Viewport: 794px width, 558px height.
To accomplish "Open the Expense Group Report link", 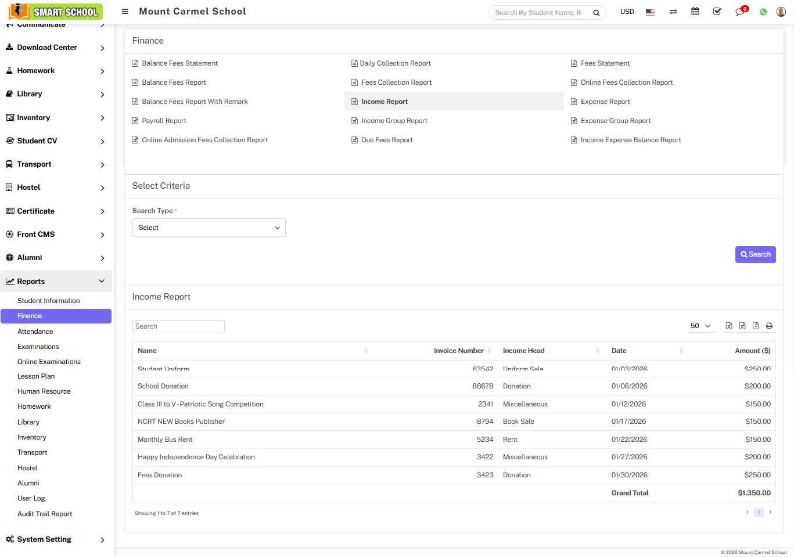I will (x=616, y=121).
